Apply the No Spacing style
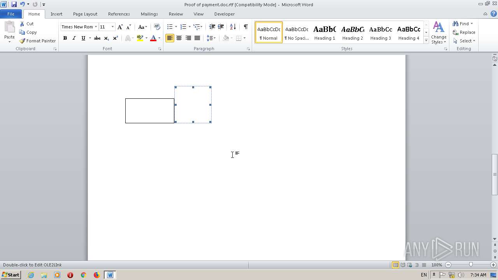Viewport: 498px width, 280px height. coord(296,32)
